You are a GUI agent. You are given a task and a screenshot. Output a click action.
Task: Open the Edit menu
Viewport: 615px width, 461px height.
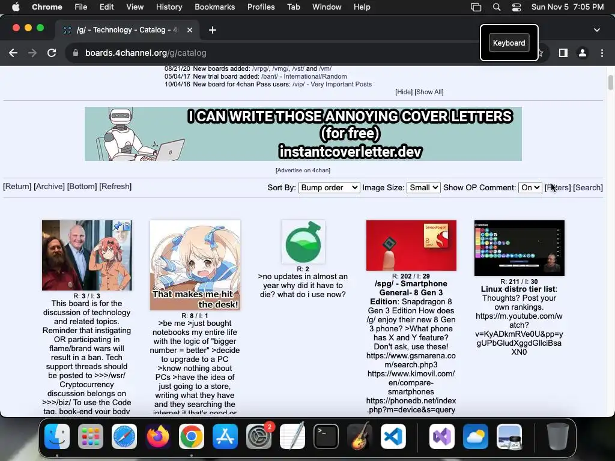(x=106, y=7)
